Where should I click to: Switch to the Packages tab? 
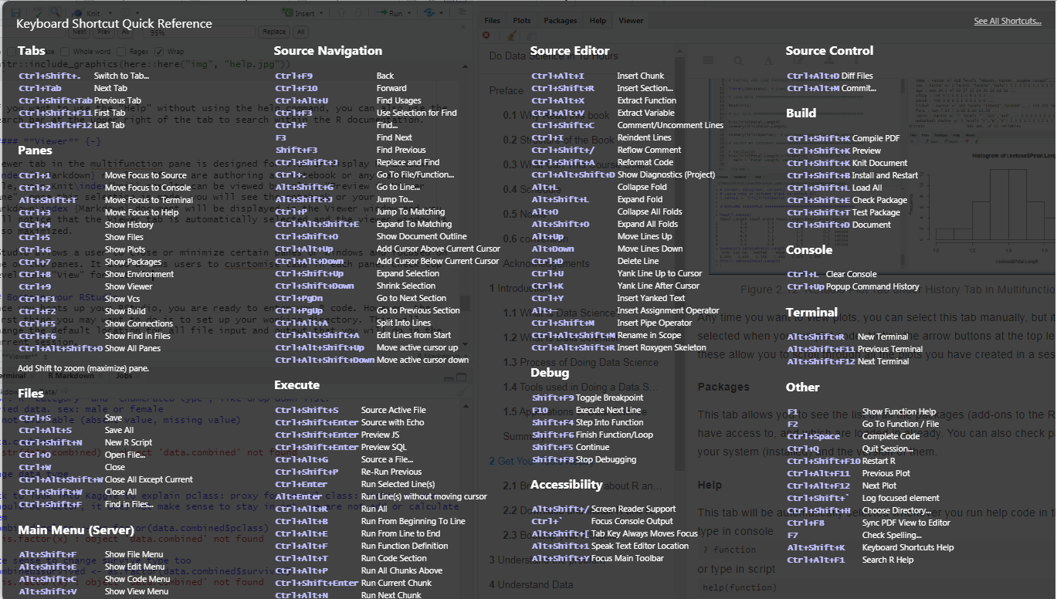click(561, 21)
